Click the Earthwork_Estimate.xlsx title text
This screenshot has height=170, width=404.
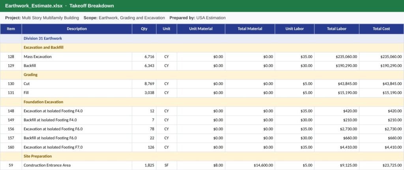pyautogui.click(x=34, y=6)
